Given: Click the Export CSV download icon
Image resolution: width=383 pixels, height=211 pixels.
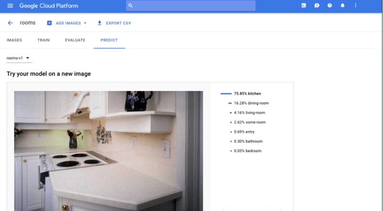Looking at the screenshot, I should (x=100, y=23).
